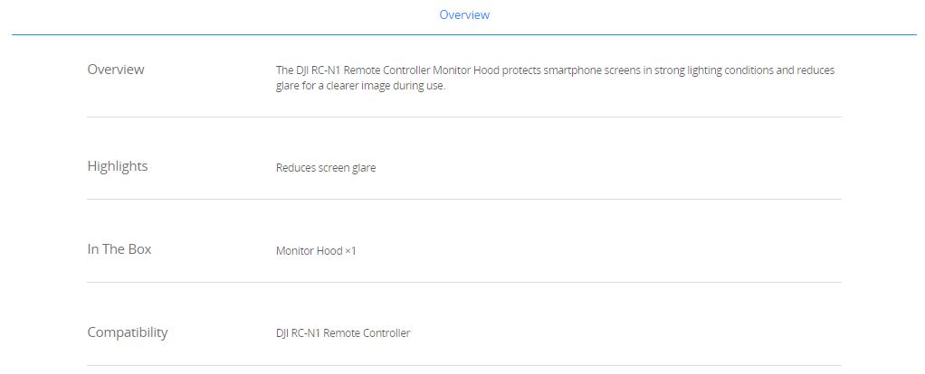Screen dimensions: 925x374
Task: Click 'The DJI RC-N1' starting the description
Action: click(309, 70)
